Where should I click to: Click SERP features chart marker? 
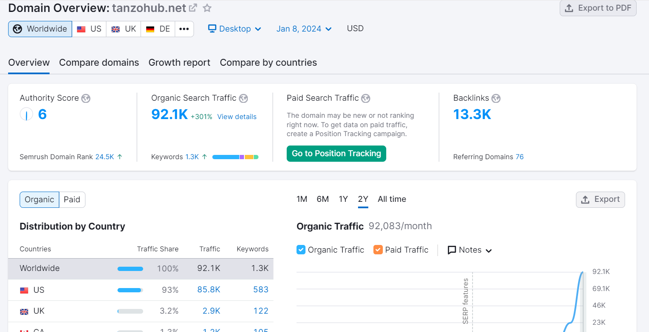click(x=466, y=301)
